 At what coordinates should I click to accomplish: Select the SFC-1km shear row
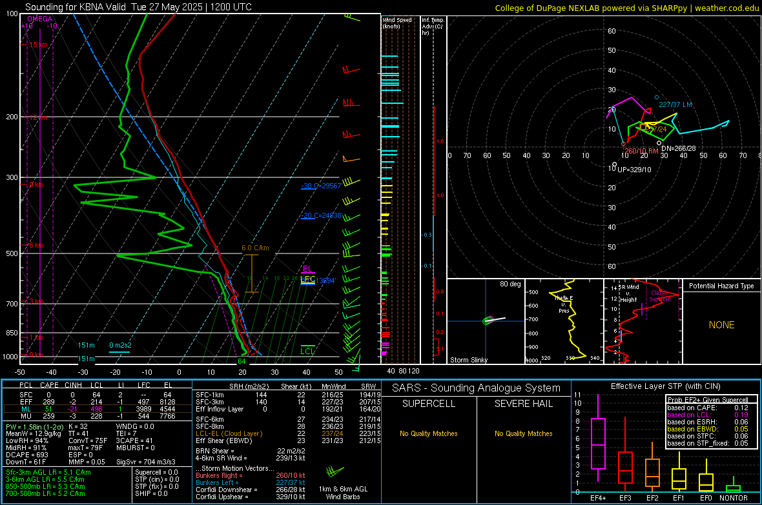pyautogui.click(x=288, y=395)
